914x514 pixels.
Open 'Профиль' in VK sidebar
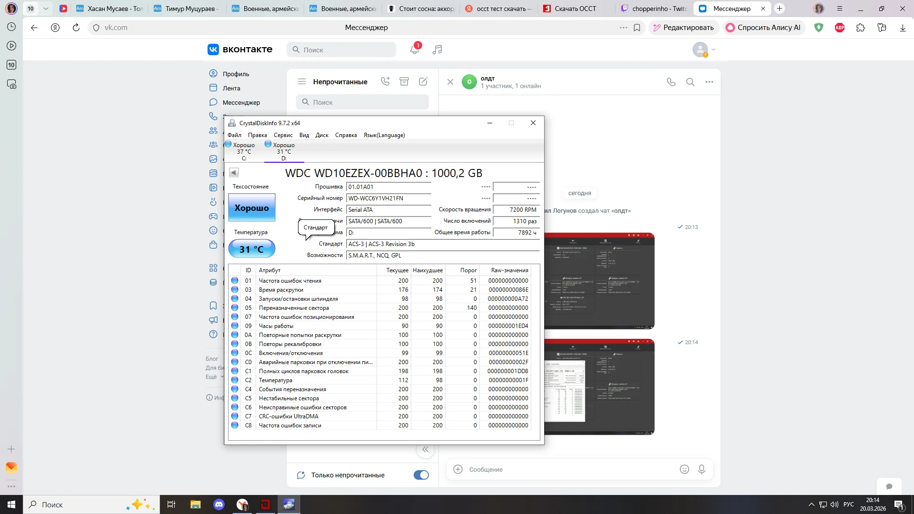(236, 74)
